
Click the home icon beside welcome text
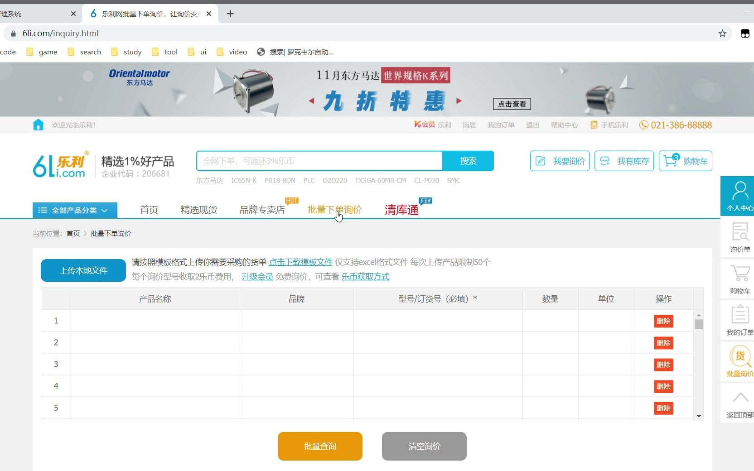point(38,125)
